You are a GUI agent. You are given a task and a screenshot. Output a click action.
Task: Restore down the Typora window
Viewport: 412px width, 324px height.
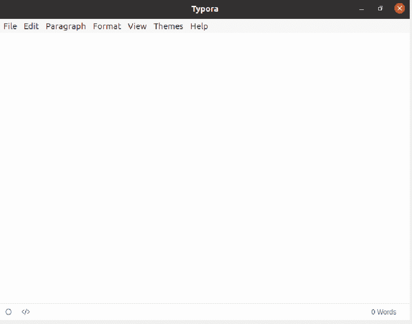[380, 9]
